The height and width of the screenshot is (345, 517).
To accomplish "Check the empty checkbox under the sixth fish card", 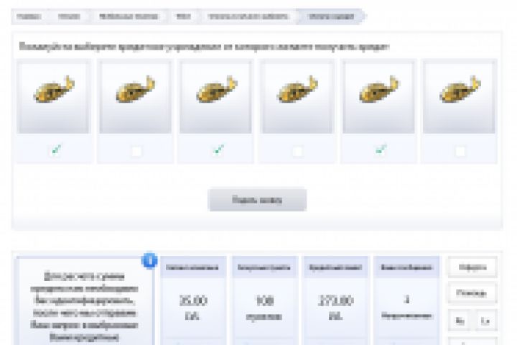I will tap(460, 152).
